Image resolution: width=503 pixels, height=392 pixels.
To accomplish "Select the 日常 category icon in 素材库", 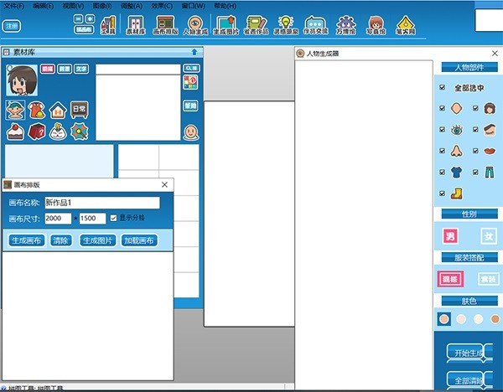I will pos(80,110).
